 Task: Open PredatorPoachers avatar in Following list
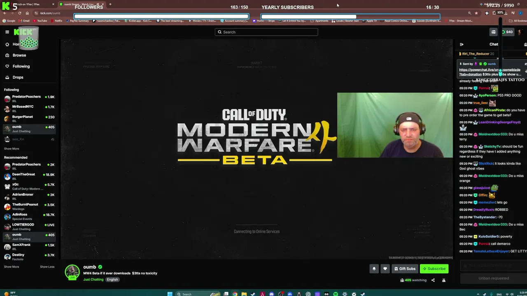(7, 99)
